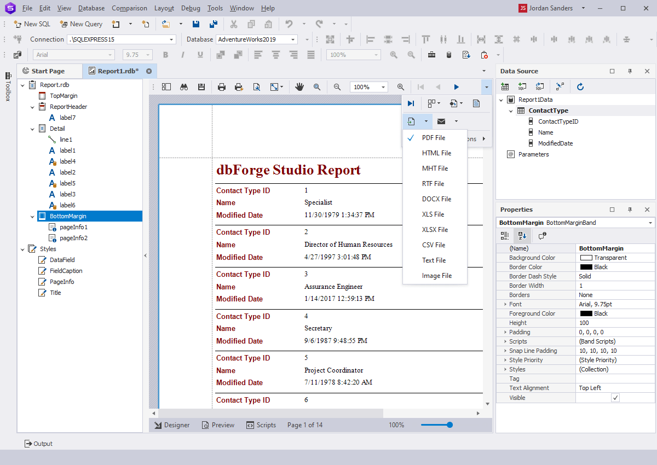
Task: Click the email export envelope icon
Action: (441, 121)
